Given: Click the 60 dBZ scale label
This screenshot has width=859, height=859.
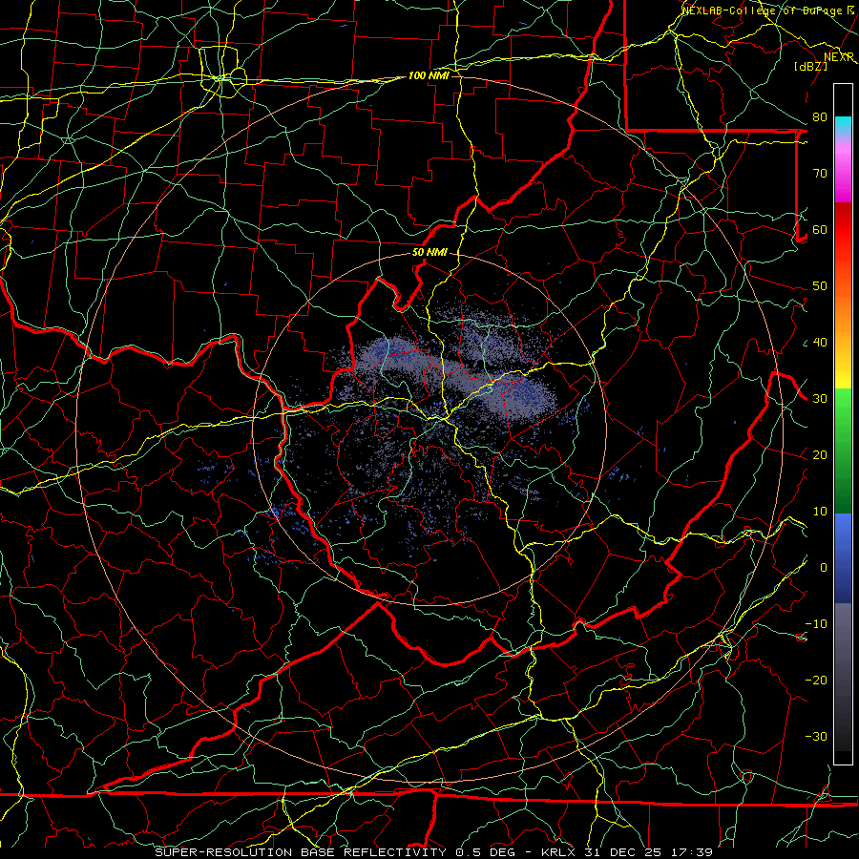Looking at the screenshot, I should tap(820, 229).
